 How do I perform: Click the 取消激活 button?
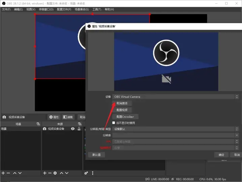(x=122, y=104)
